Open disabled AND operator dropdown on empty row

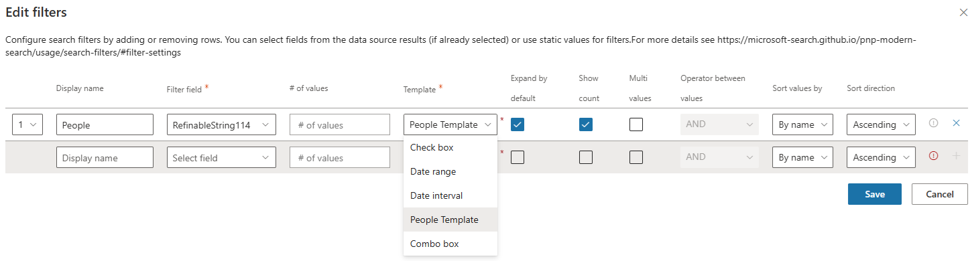tap(719, 157)
